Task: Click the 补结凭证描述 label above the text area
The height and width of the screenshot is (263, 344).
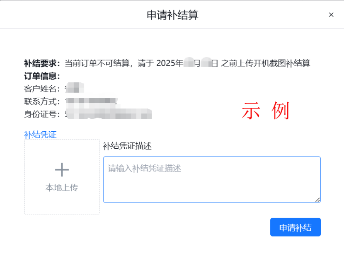Action: 128,146
